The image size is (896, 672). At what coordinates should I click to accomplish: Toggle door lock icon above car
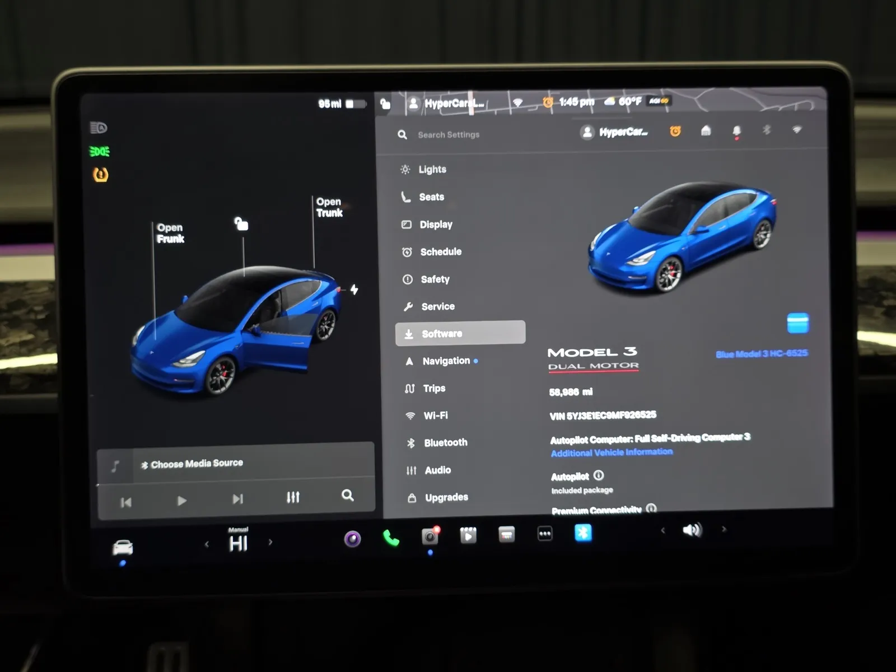(x=241, y=224)
